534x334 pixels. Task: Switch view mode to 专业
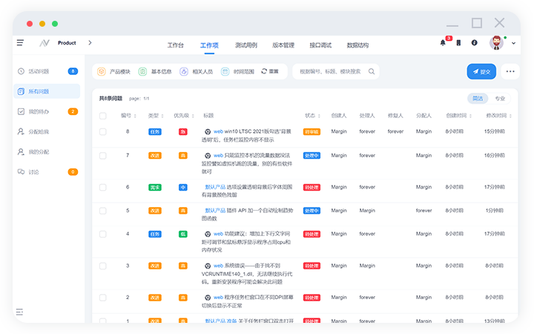[x=500, y=98]
